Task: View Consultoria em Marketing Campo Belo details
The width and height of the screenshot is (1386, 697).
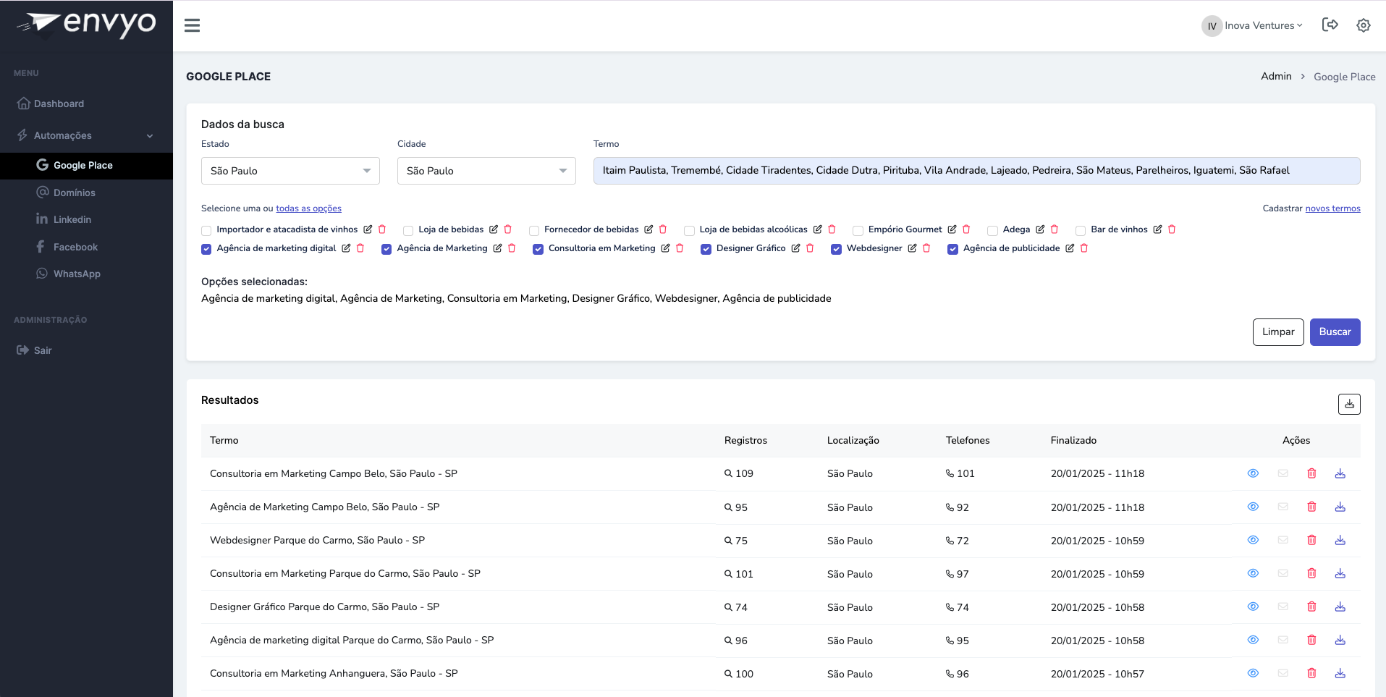Action: coord(1253,473)
